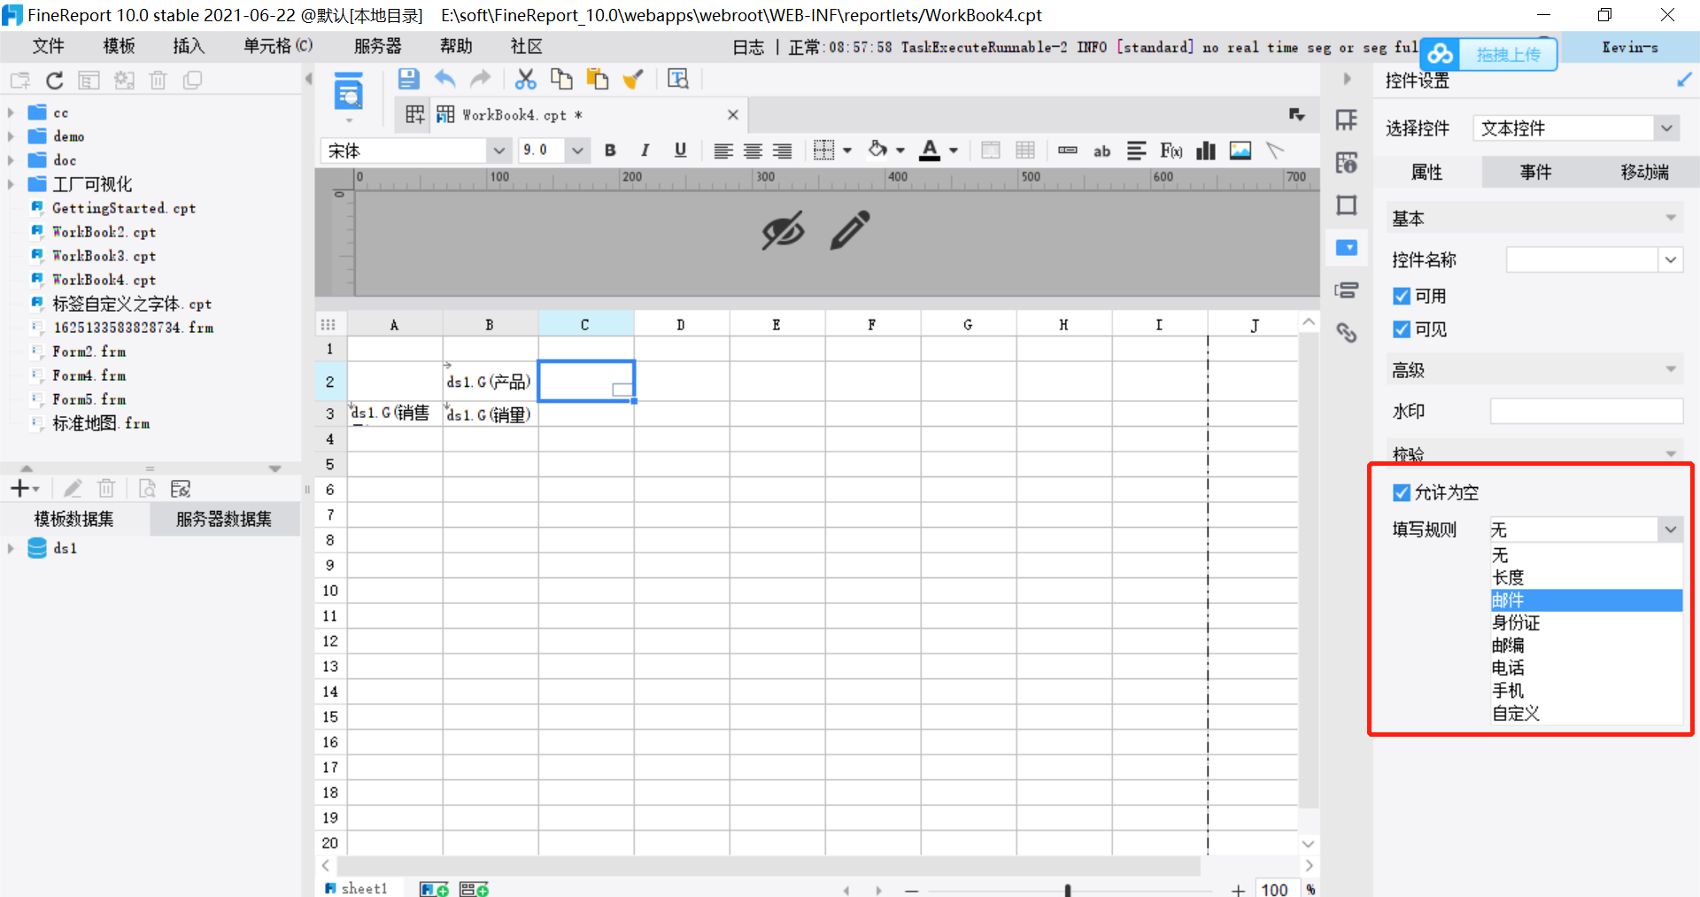Screen dimensions: 1700x897
Task: Insert chart with bar chart icon
Action: click(x=1206, y=151)
